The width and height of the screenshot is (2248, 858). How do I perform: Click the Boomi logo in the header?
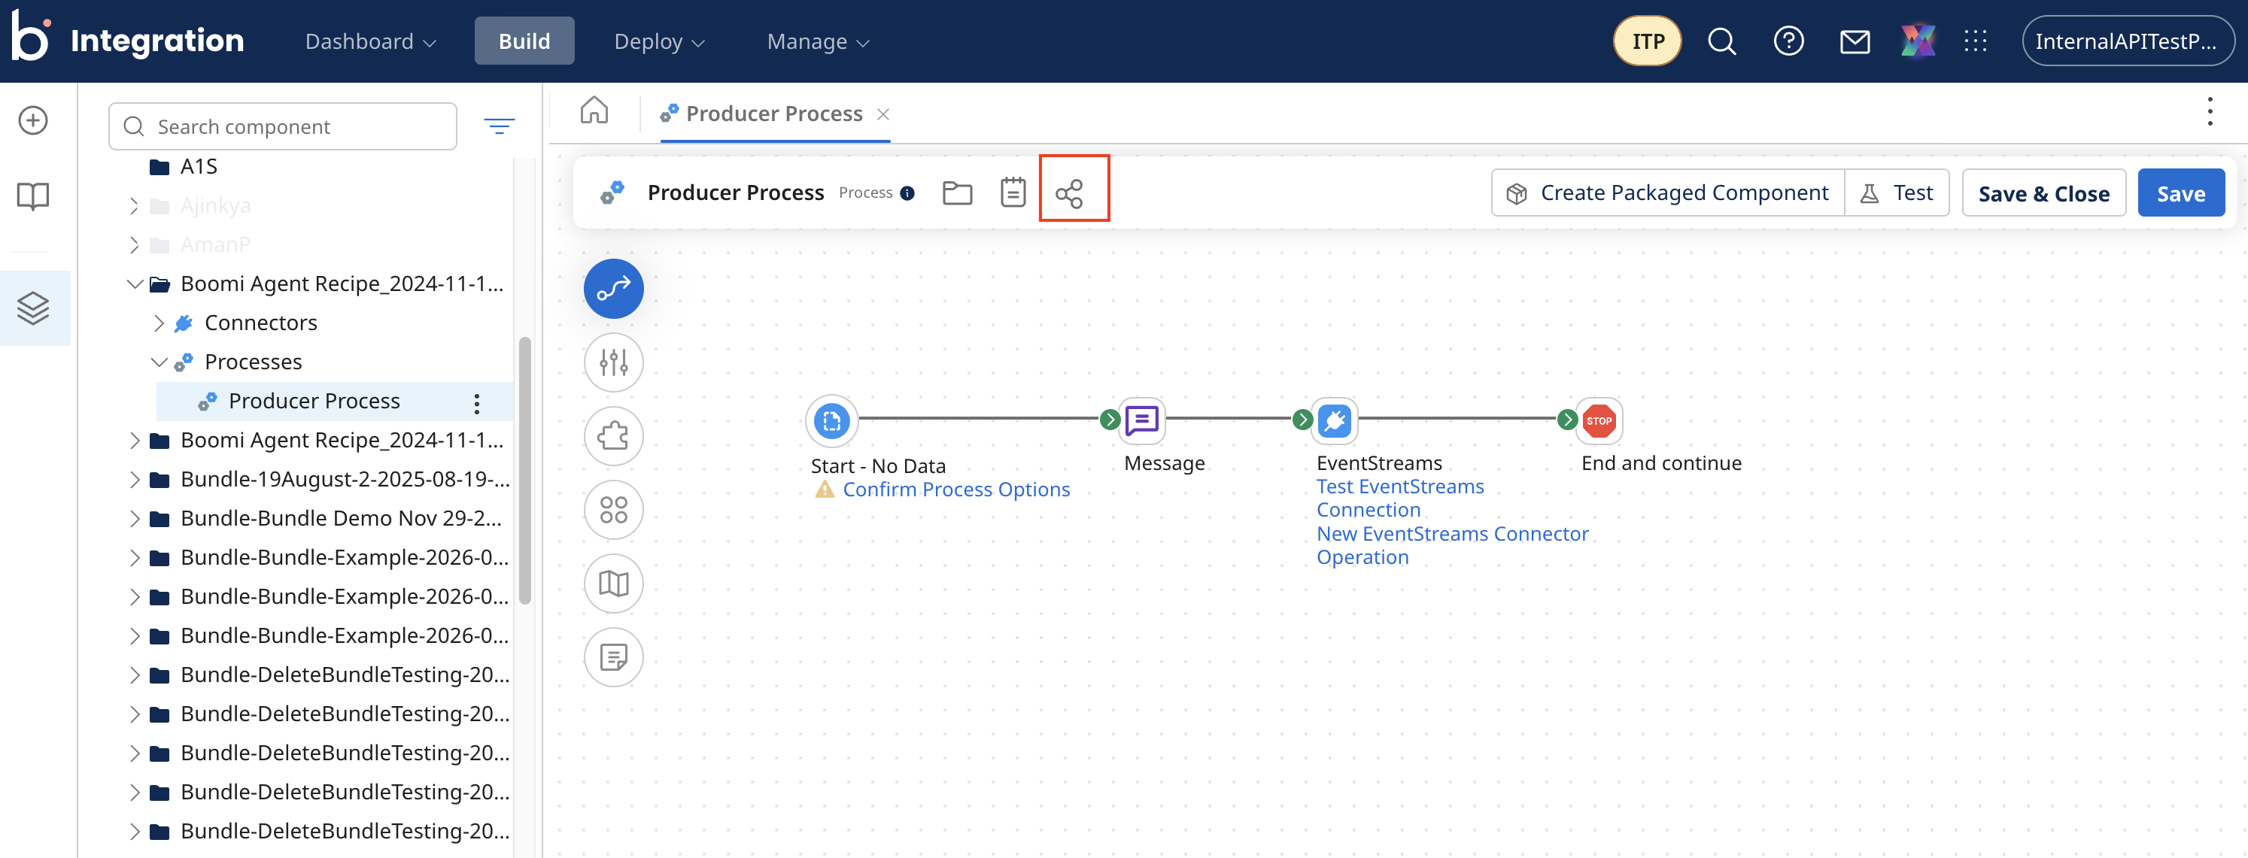(x=32, y=37)
